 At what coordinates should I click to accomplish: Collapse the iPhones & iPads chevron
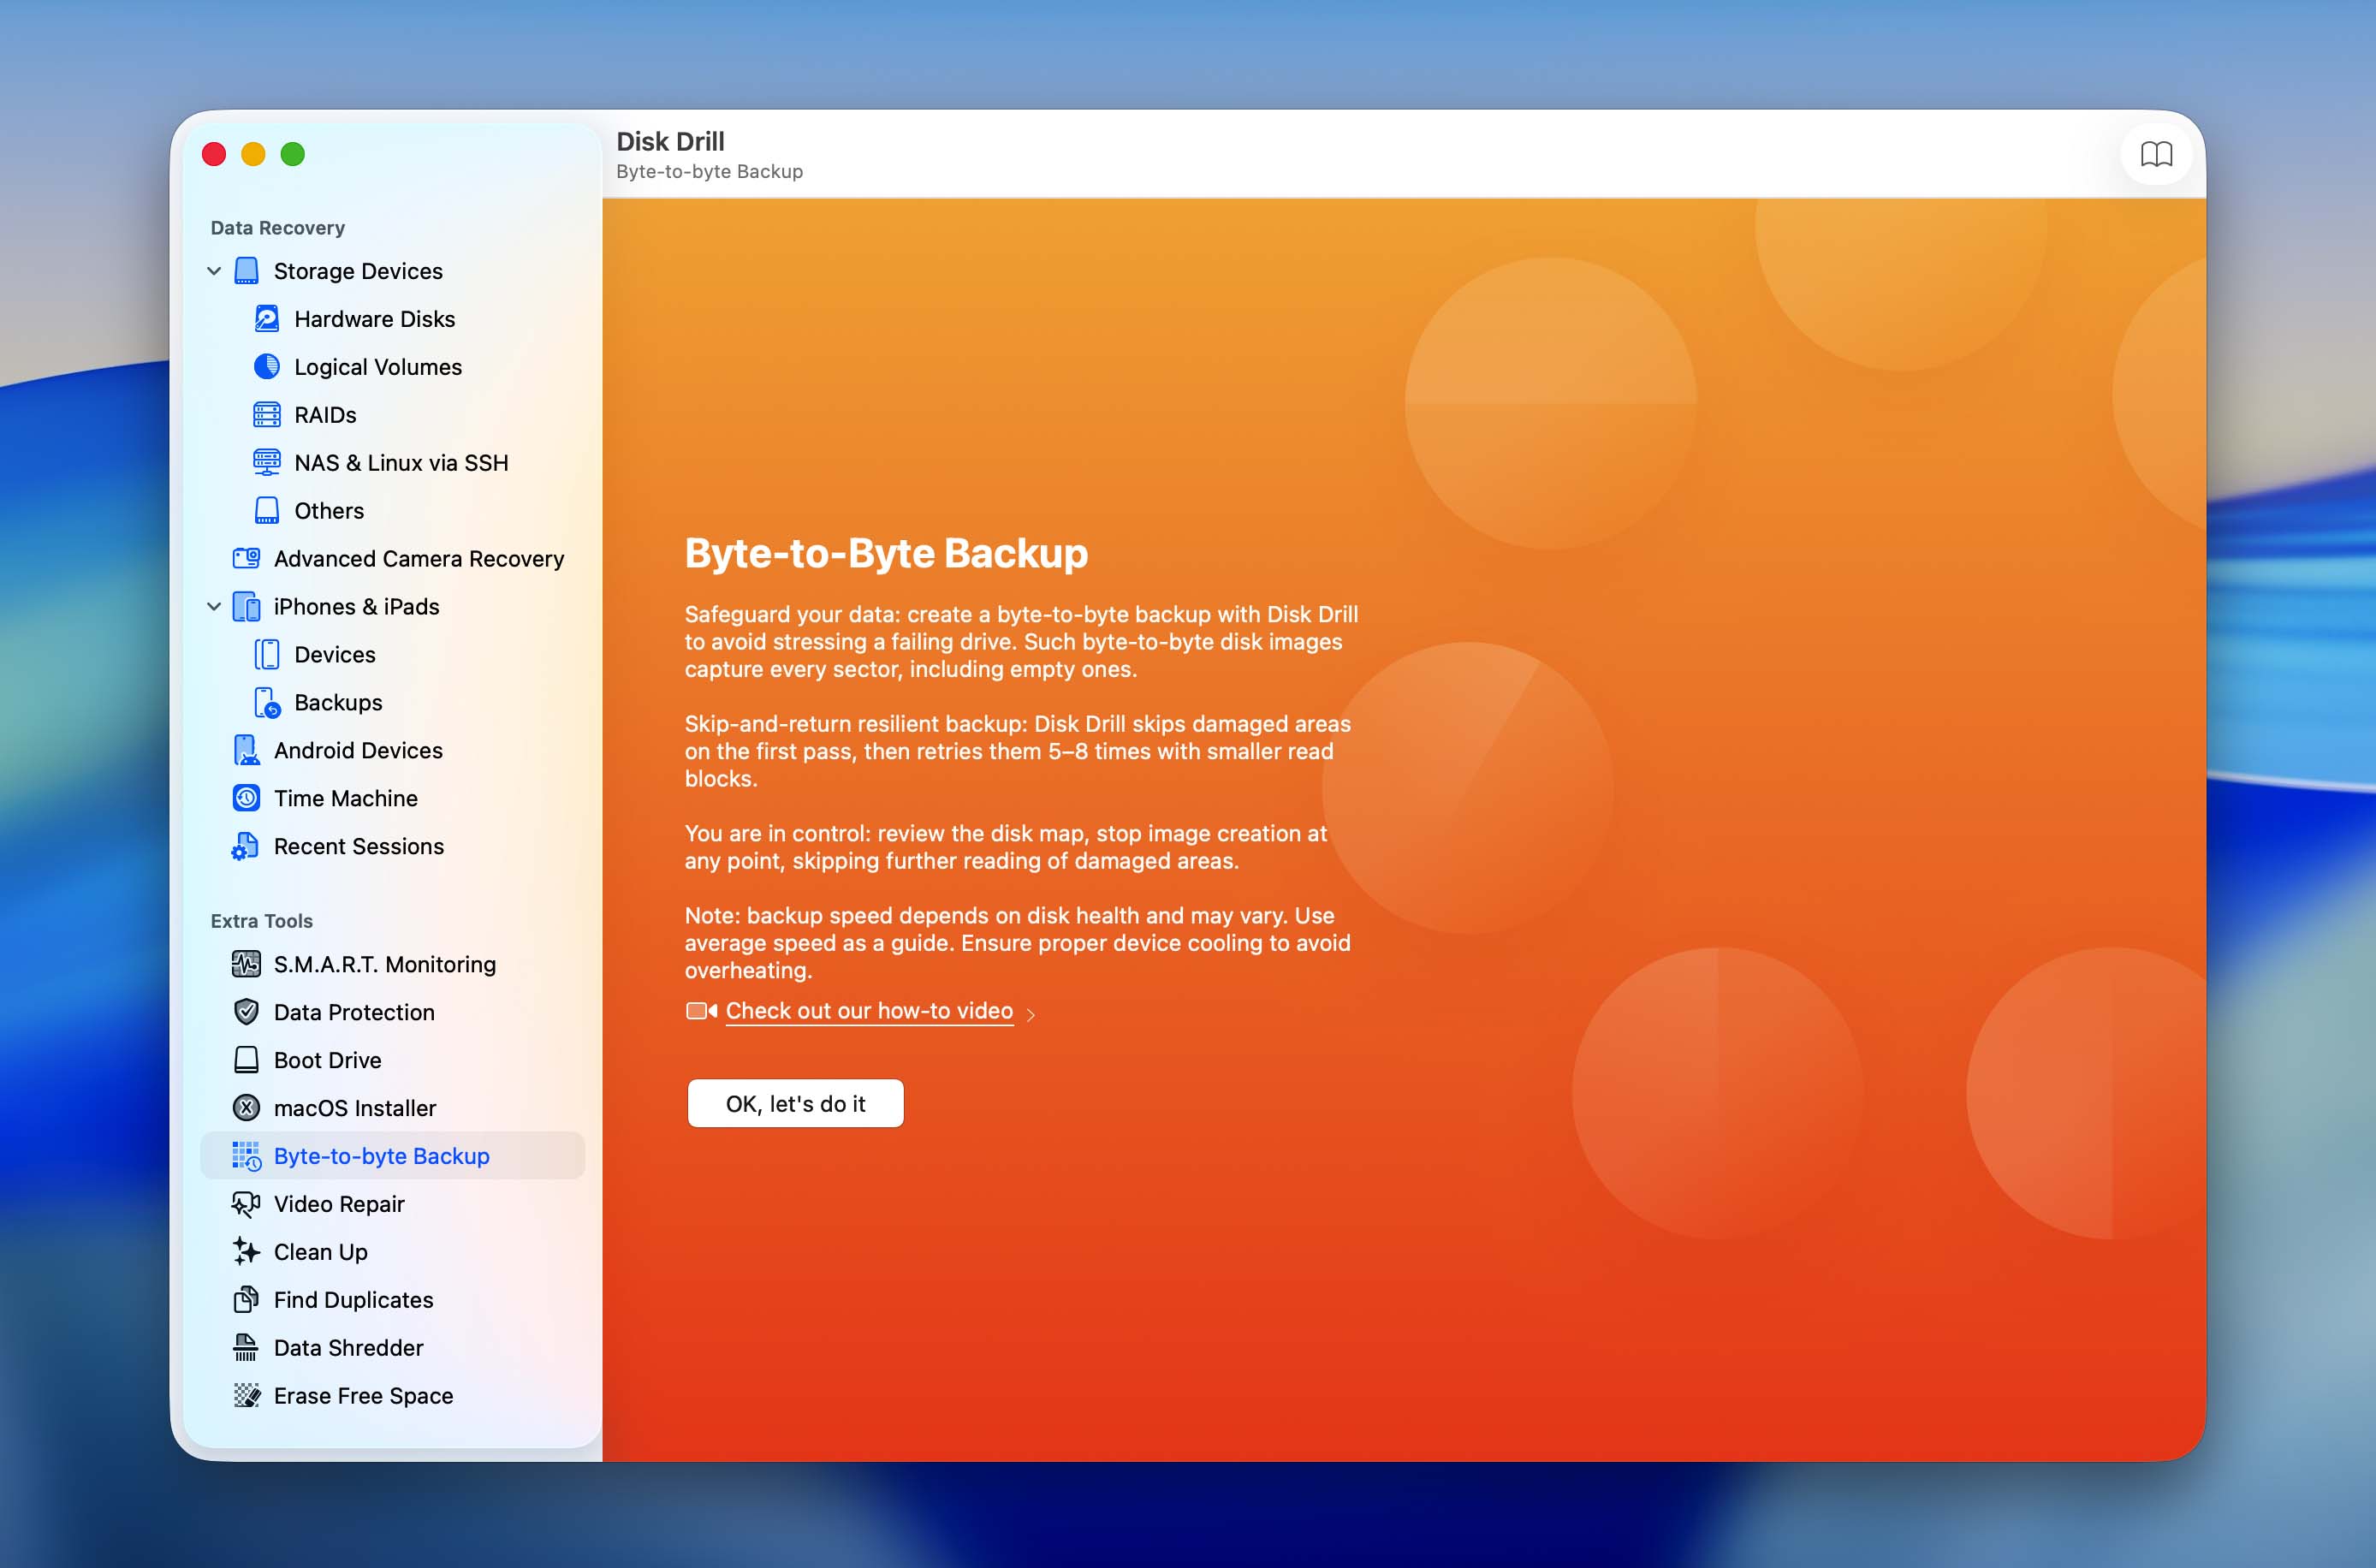pyautogui.click(x=214, y=607)
